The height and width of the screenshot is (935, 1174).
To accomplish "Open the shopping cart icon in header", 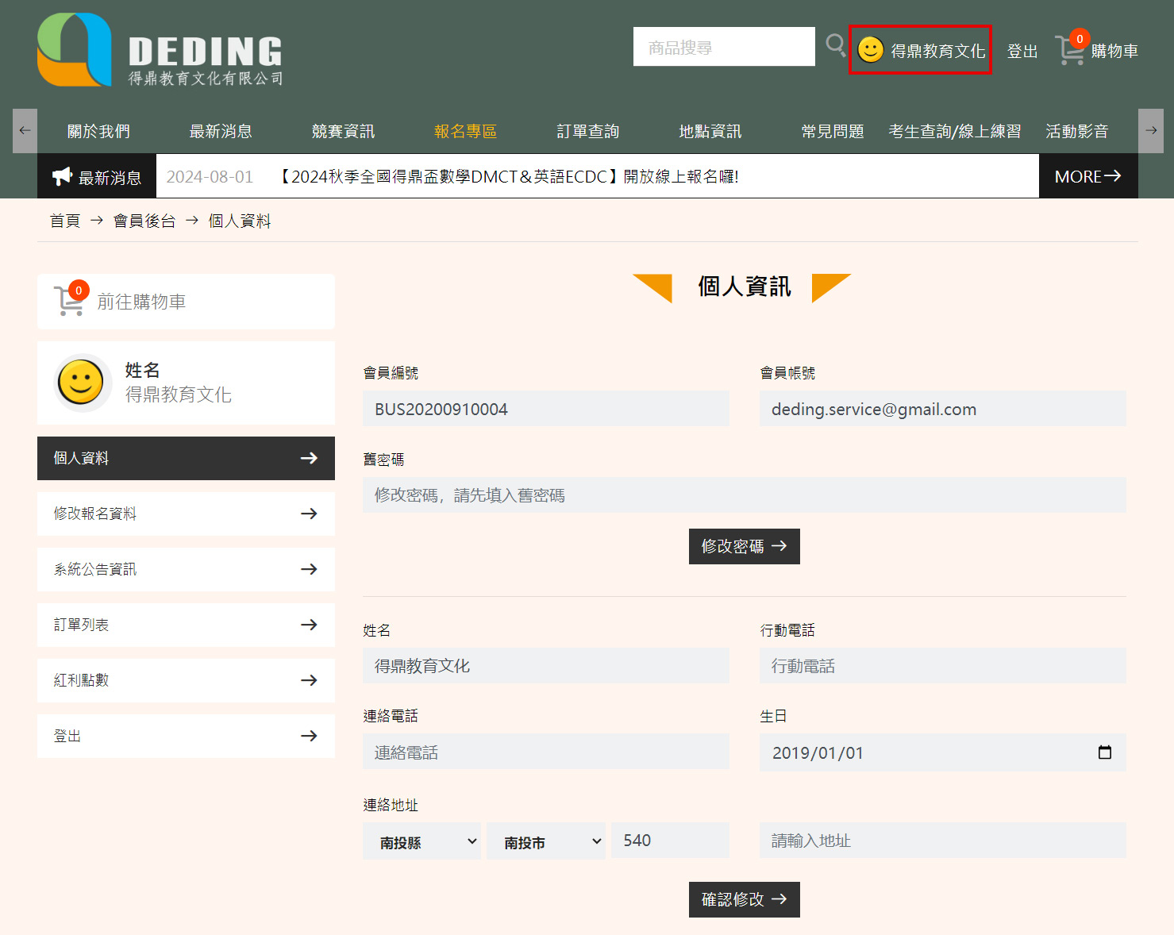I will pyautogui.click(x=1071, y=50).
